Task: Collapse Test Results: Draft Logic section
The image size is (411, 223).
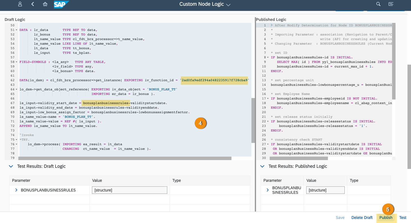Action: (11, 166)
